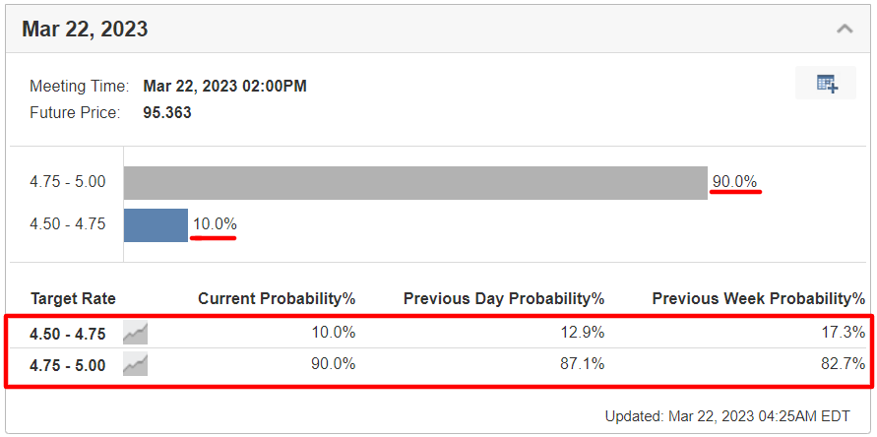This screenshot has height=437, width=877.
Task: Click the 10.0% bar label
Action: [x=215, y=224]
